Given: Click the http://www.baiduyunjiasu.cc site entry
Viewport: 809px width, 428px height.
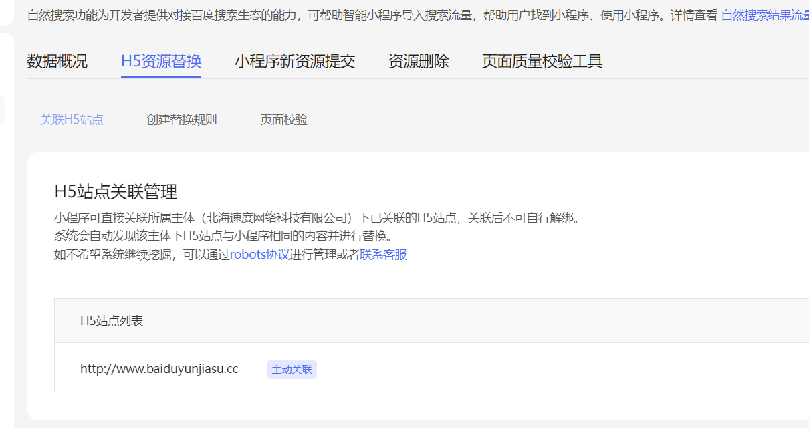Looking at the screenshot, I should coord(159,369).
